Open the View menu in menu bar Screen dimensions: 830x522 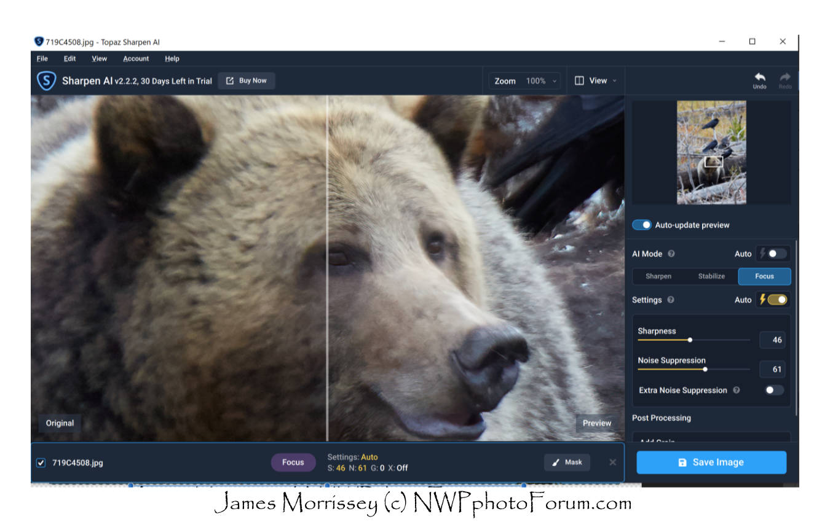99,58
